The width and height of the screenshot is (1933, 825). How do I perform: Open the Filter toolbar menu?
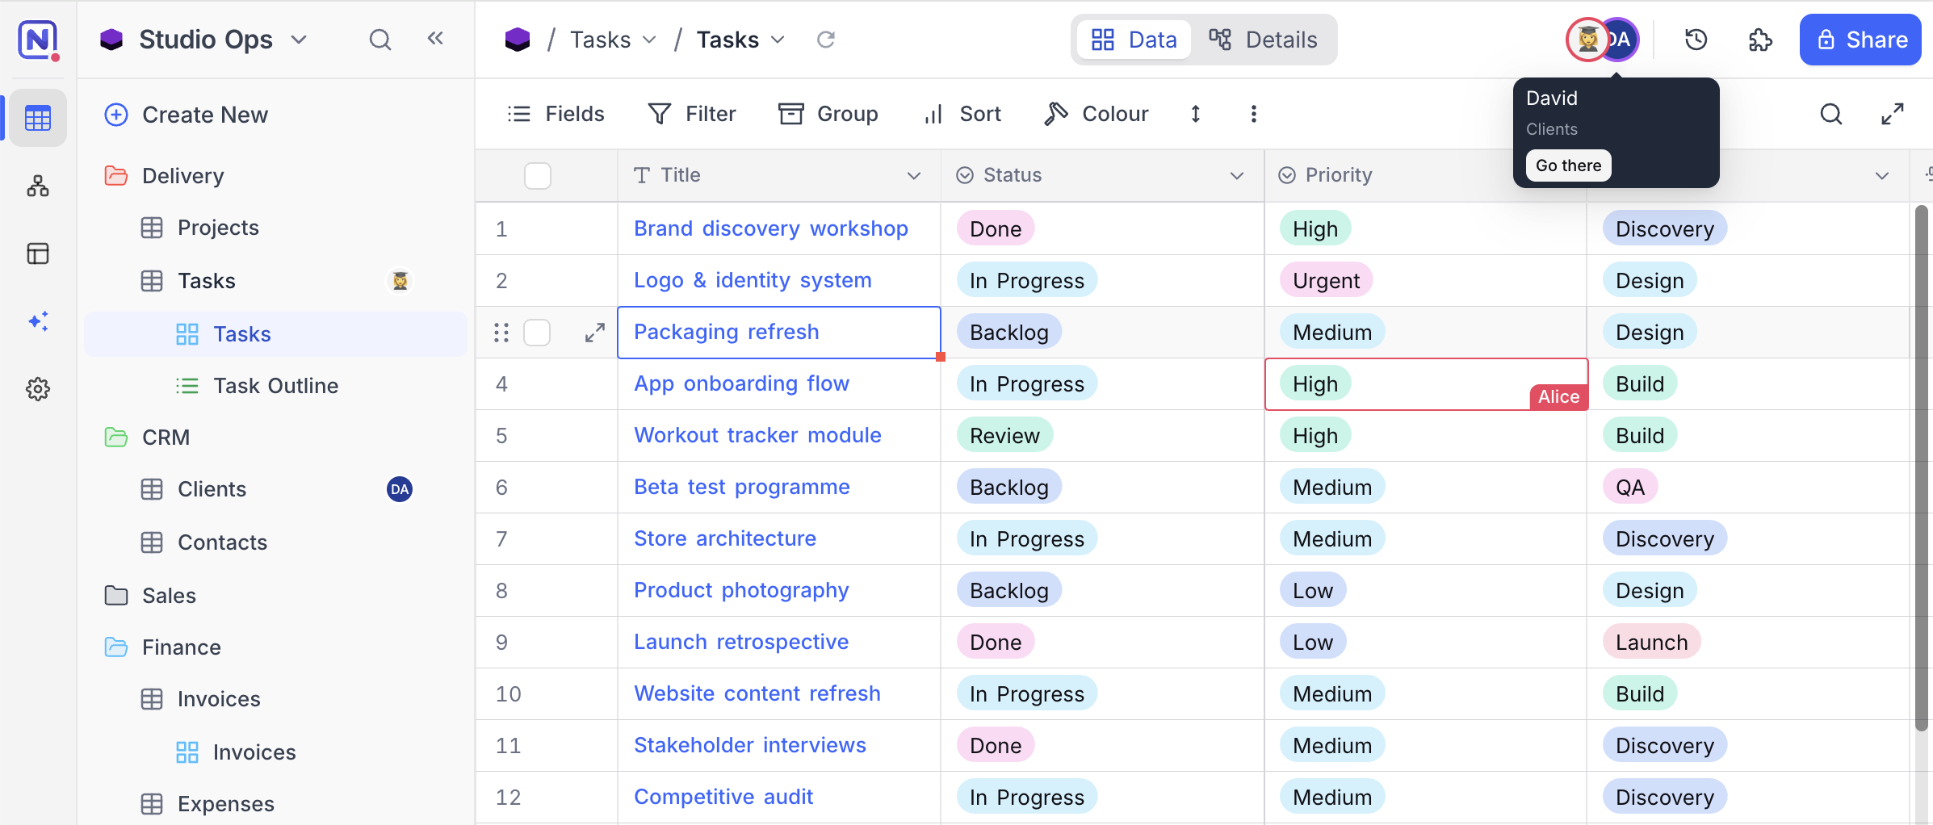[x=692, y=114]
